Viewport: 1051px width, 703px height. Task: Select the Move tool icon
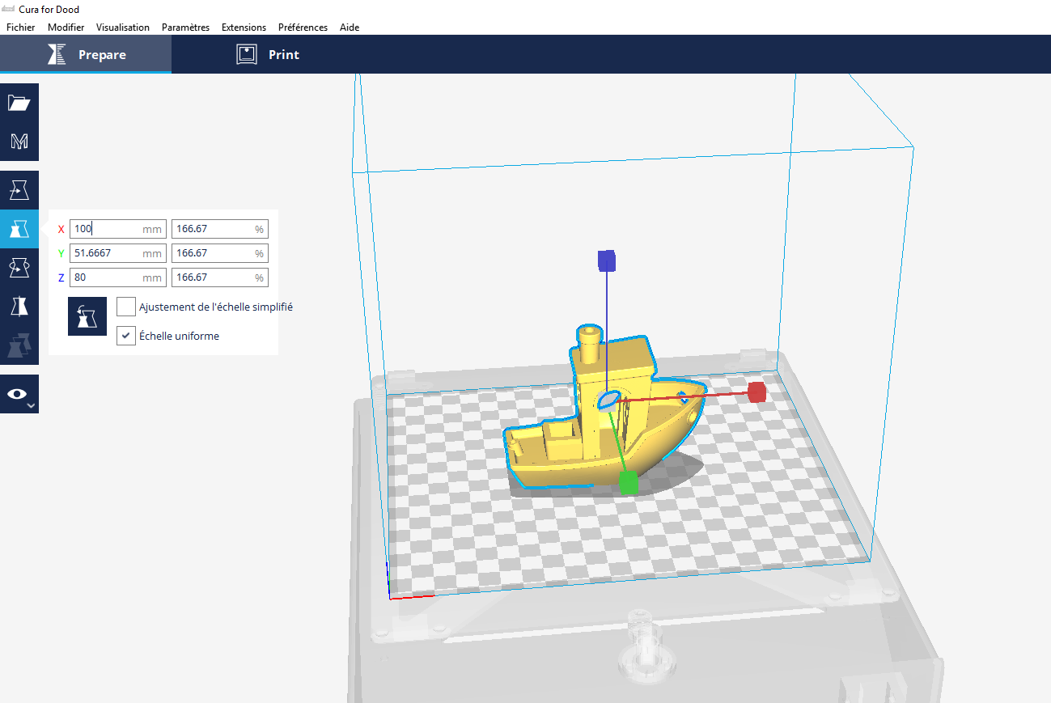point(19,190)
